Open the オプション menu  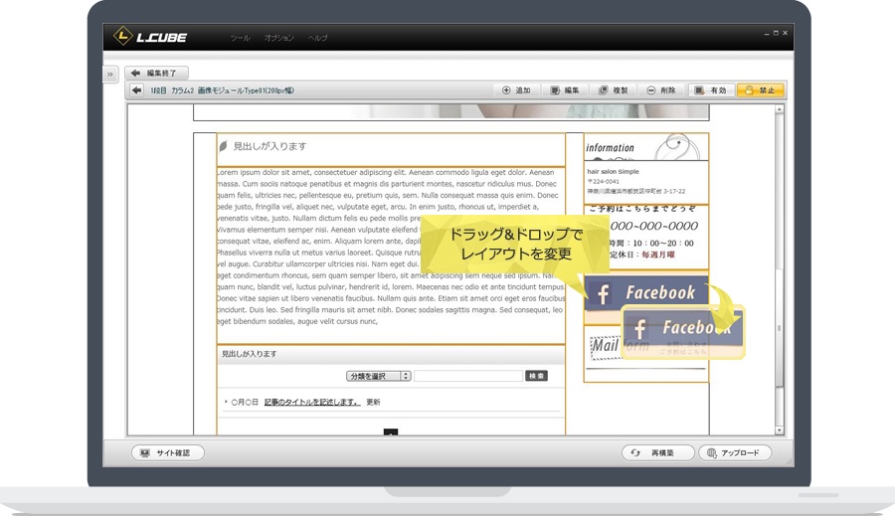click(279, 38)
